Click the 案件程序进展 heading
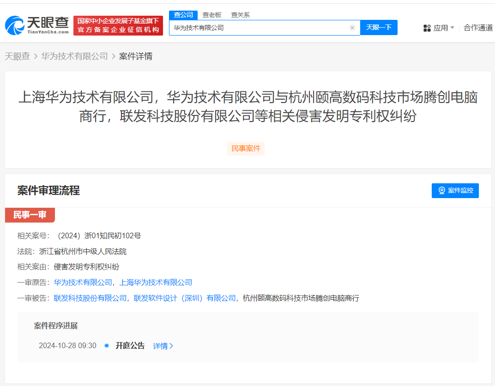 coord(56,326)
